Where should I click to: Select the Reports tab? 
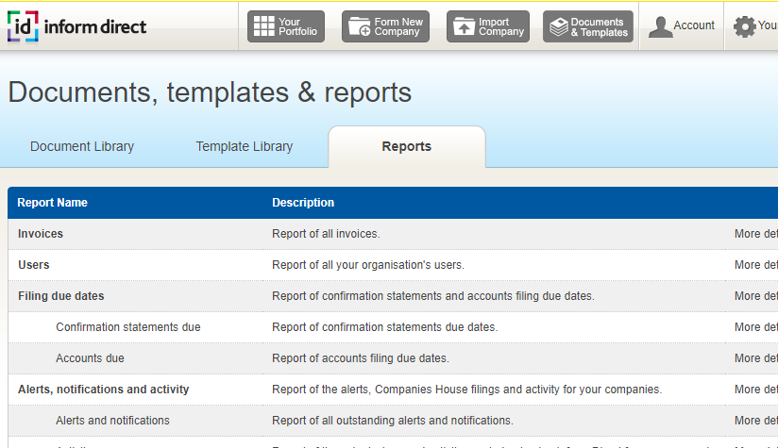(x=406, y=147)
